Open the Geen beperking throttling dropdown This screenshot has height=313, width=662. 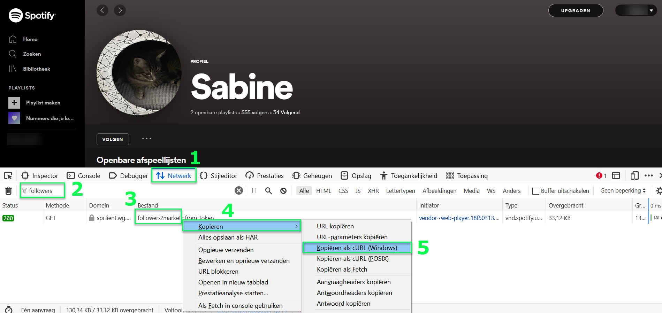click(623, 190)
